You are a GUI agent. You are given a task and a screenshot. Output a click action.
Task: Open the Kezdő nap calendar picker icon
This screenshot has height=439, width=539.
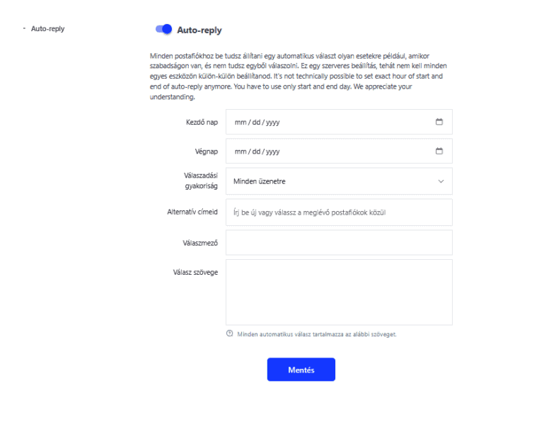[x=439, y=122]
